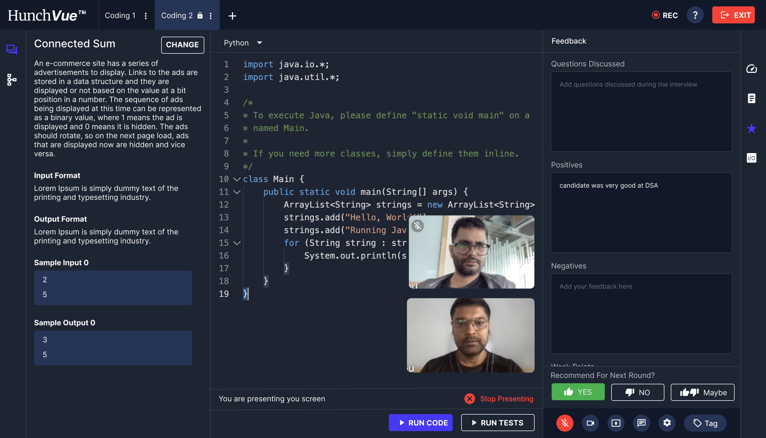Collapse the for loop fold at line 15
This screenshot has width=766, height=438.
[x=237, y=243]
